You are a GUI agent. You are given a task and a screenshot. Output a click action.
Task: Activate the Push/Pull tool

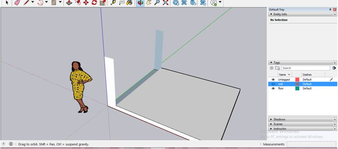[x=69, y=3]
